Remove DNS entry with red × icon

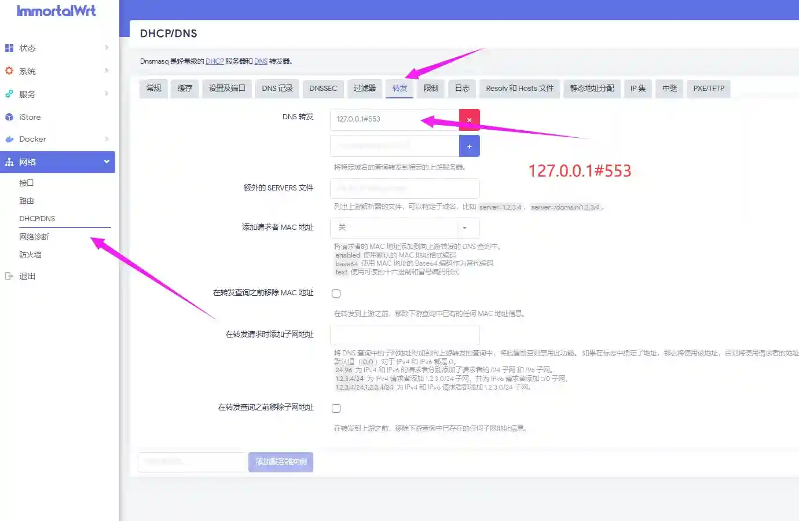[x=469, y=119]
